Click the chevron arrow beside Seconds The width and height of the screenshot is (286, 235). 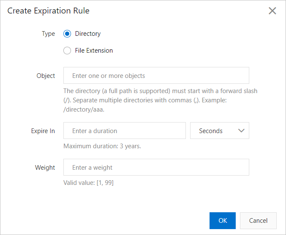pos(241,131)
